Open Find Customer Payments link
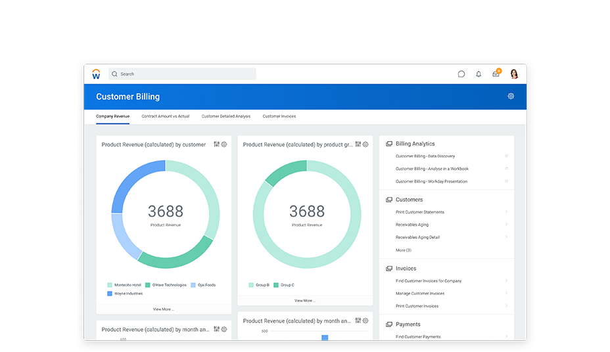The image size is (610, 352). point(418,337)
